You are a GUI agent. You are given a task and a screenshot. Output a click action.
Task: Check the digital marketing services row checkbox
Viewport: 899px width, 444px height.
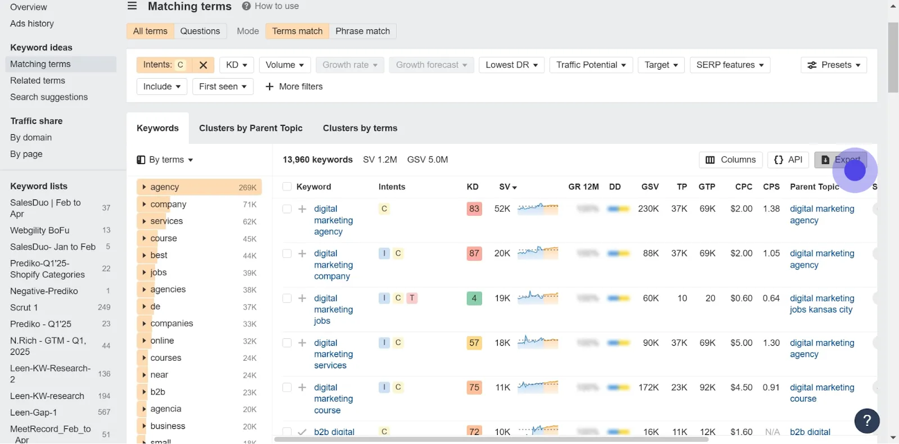(287, 343)
